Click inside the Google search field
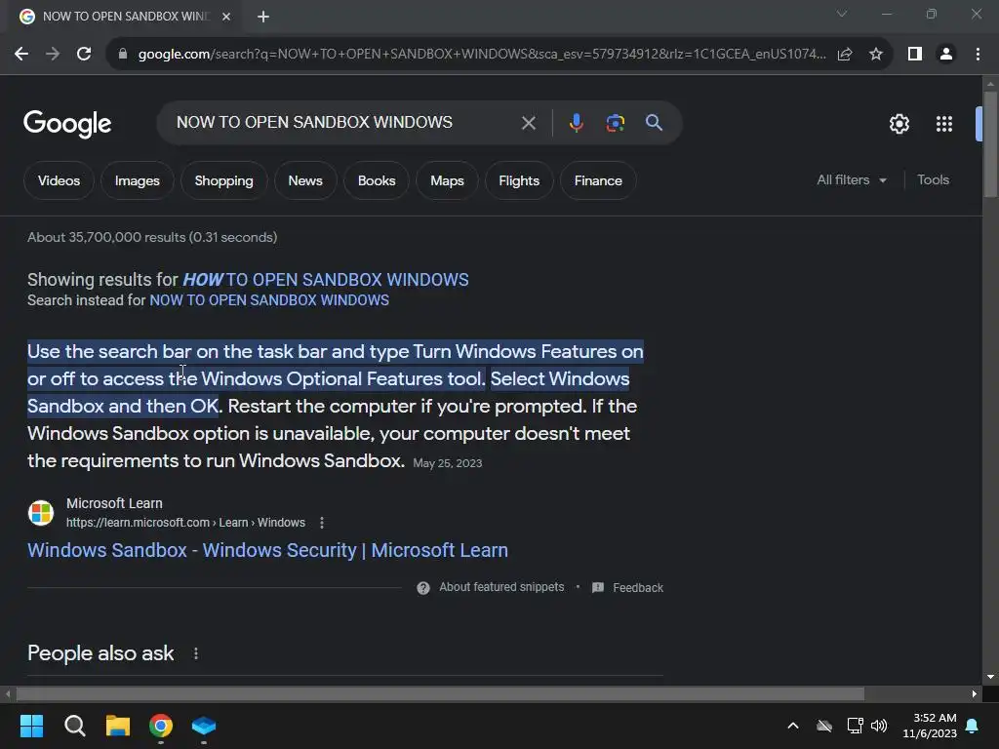The height and width of the screenshot is (749, 999). click(x=344, y=122)
